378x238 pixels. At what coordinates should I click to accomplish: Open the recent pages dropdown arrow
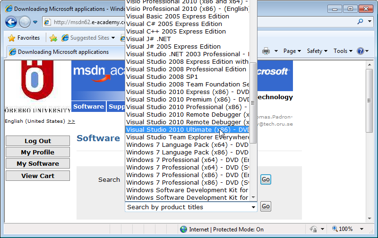(x=35, y=22)
